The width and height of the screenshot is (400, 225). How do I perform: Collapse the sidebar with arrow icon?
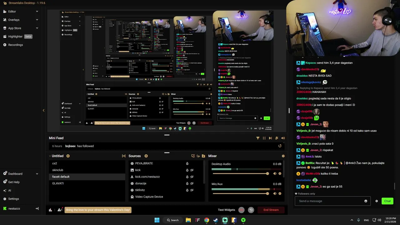pyautogui.click(x=37, y=208)
